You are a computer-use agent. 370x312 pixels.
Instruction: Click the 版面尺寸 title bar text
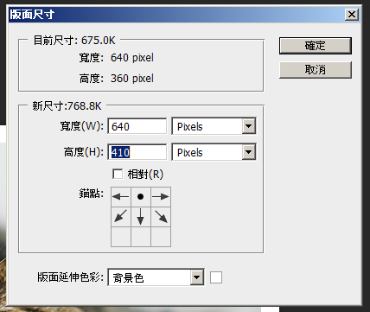[32, 15]
